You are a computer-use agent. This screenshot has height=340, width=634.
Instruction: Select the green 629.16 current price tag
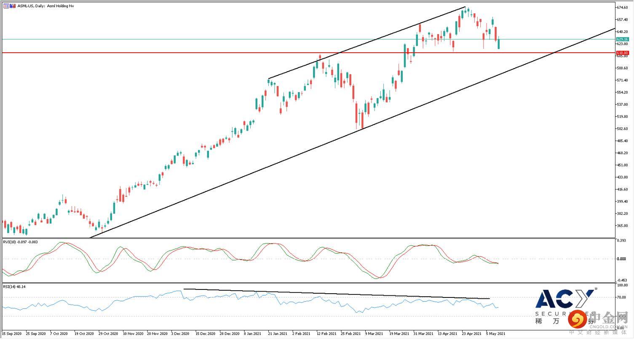pos(622,39)
